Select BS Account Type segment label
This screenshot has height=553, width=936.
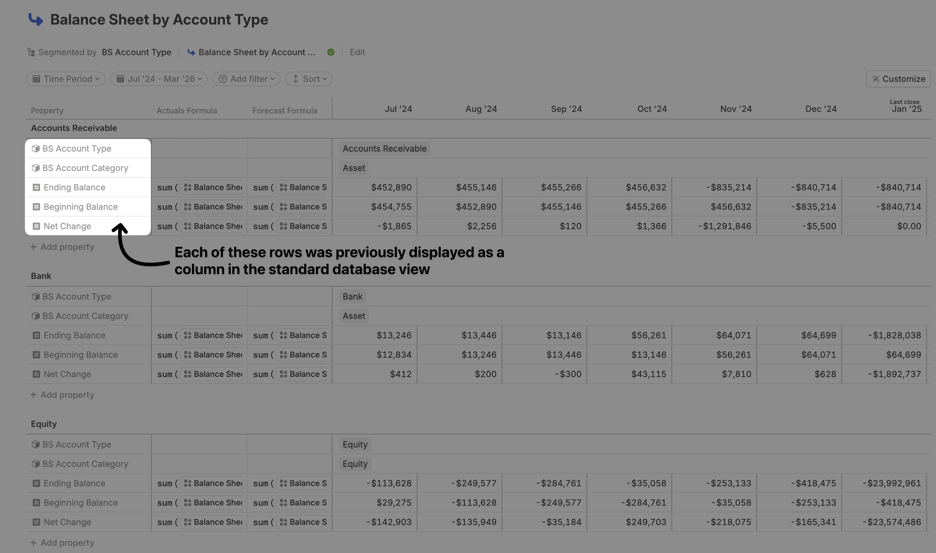pos(136,52)
